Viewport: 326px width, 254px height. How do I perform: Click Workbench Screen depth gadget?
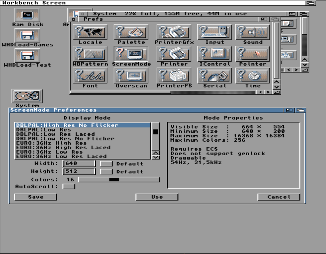tap(310, 3)
